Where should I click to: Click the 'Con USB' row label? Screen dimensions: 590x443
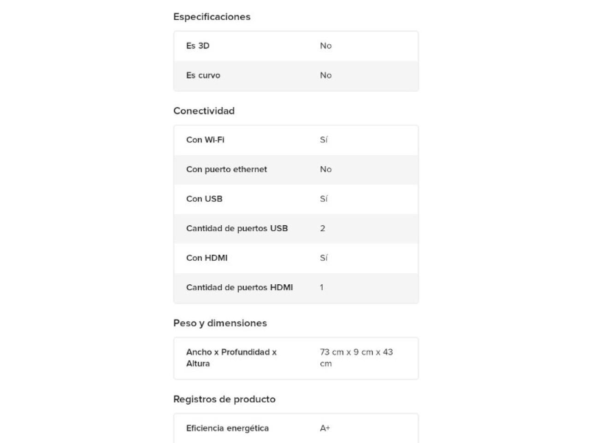(204, 199)
